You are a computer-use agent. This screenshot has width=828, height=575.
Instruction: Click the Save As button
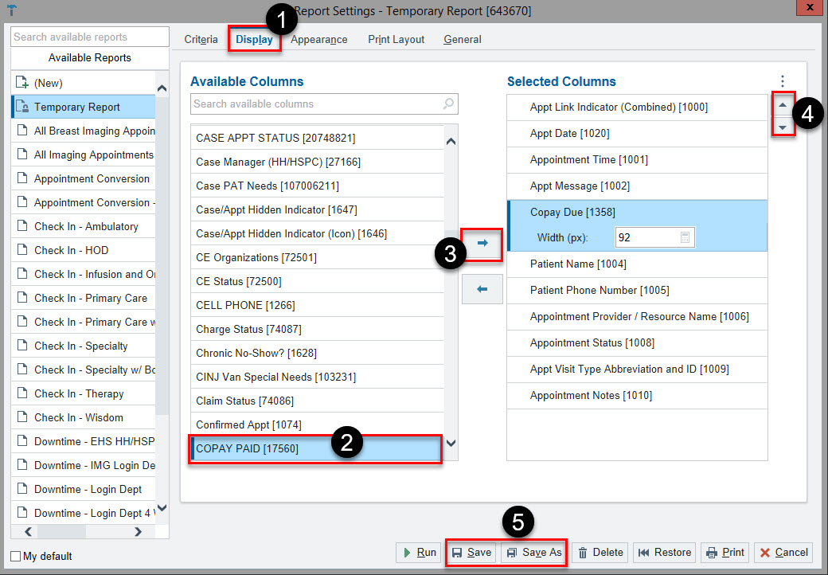point(533,553)
